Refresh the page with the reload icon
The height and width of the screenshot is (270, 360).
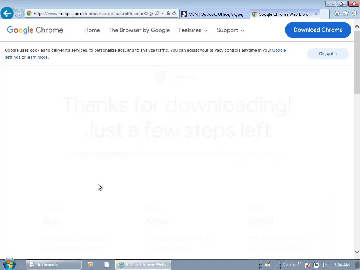[174, 14]
